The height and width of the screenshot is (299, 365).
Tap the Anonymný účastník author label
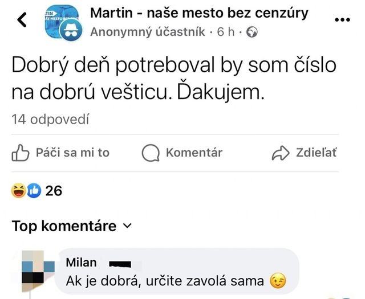point(148,32)
